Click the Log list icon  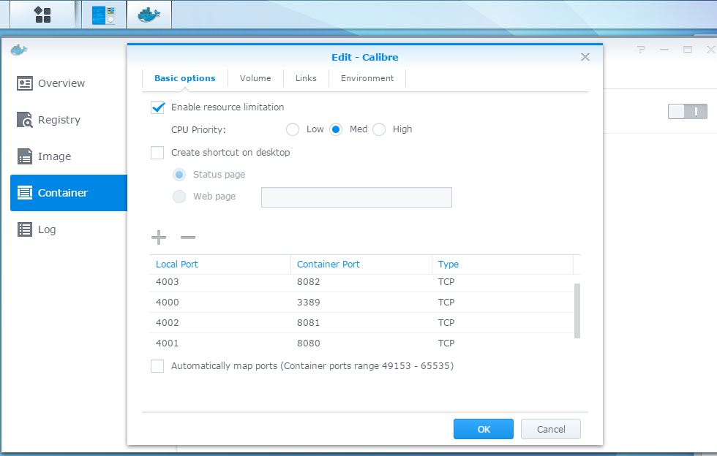[x=25, y=229]
